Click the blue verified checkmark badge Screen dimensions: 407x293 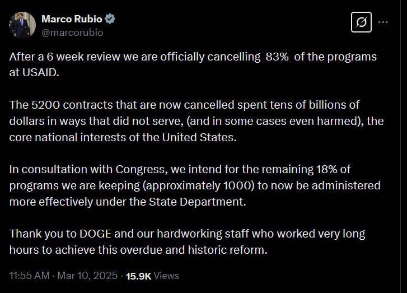(x=110, y=19)
